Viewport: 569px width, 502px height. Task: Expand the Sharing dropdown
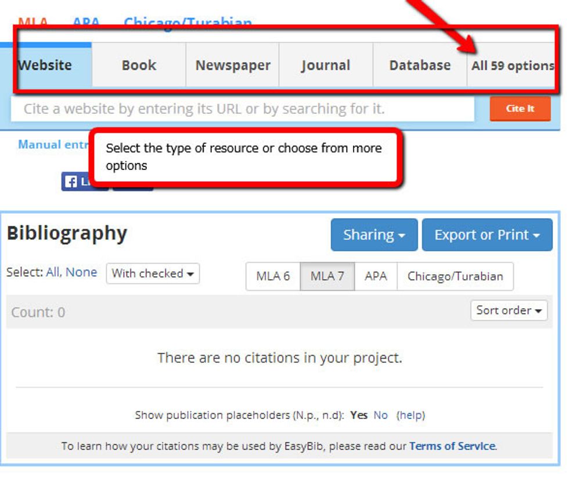point(374,235)
